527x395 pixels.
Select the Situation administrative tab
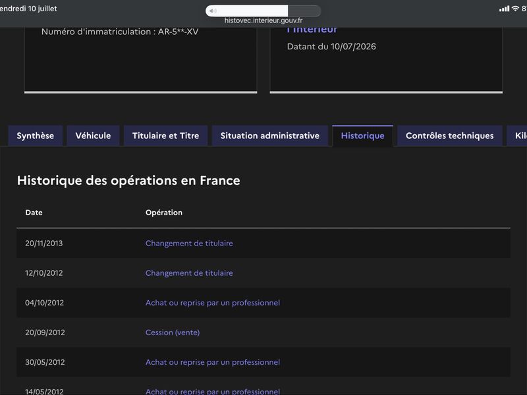(270, 136)
